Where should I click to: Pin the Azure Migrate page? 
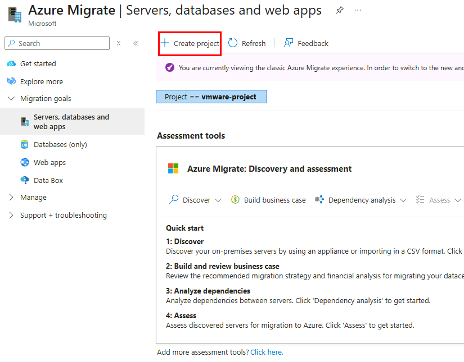(339, 10)
